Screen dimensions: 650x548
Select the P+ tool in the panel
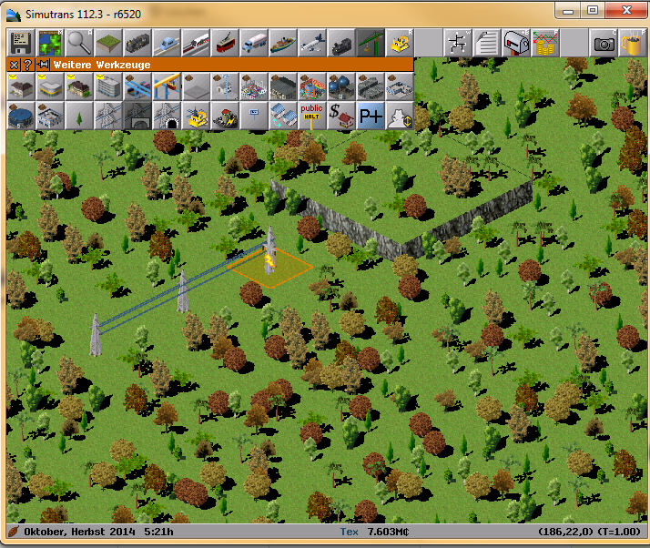click(371, 116)
